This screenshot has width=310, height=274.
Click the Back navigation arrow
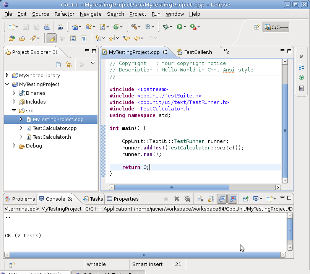(137, 38)
